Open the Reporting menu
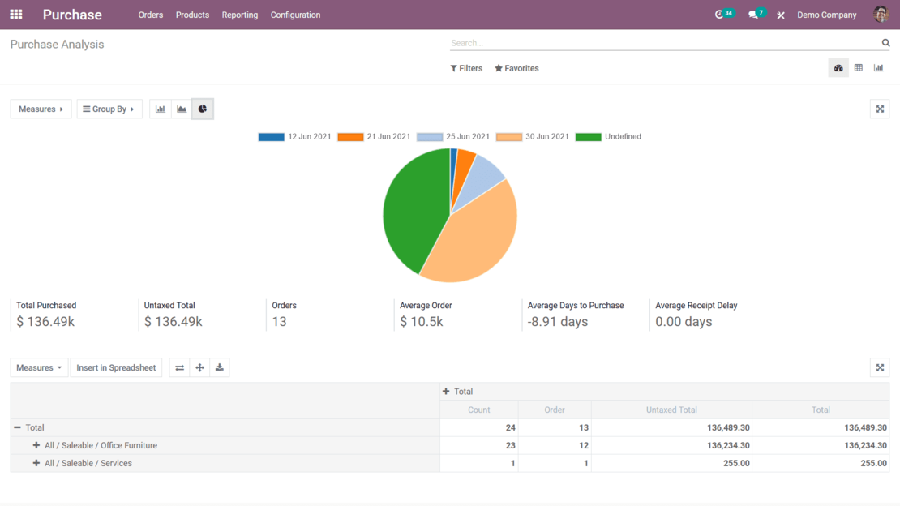The width and height of the screenshot is (900, 506). pyautogui.click(x=240, y=15)
